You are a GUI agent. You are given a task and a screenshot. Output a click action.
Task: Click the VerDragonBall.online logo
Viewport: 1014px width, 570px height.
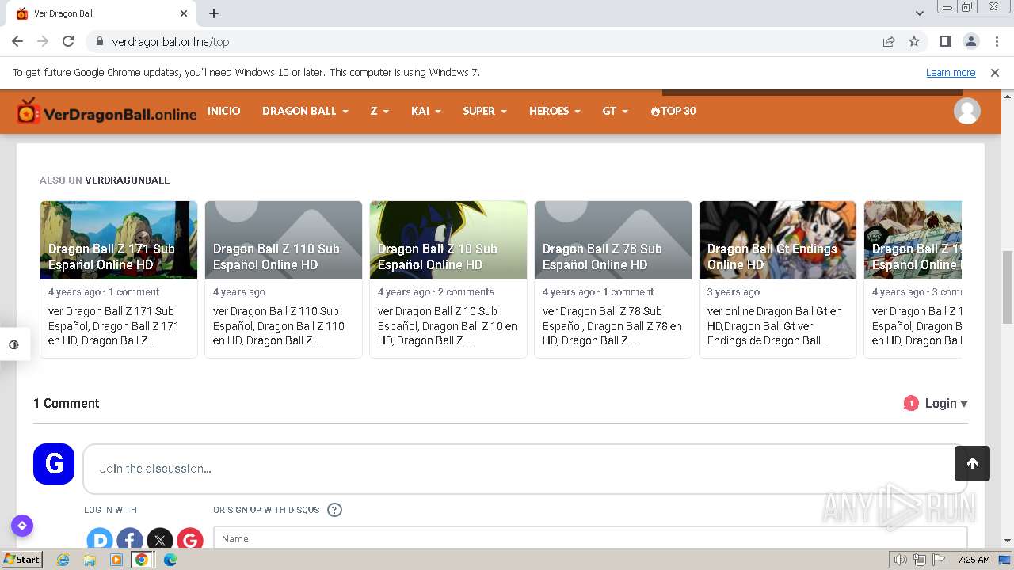click(106, 112)
